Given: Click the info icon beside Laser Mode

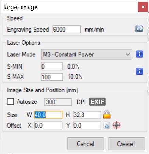Looking at the screenshot, I should click(139, 54).
